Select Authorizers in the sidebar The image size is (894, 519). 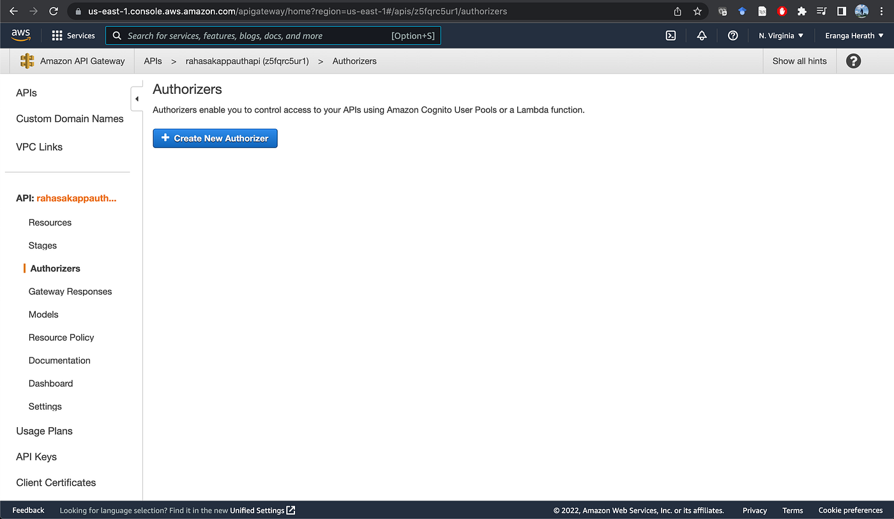(x=55, y=269)
